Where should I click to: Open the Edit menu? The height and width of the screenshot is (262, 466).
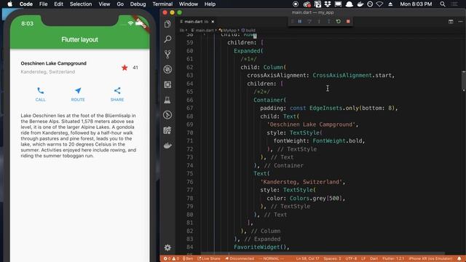[58, 4]
